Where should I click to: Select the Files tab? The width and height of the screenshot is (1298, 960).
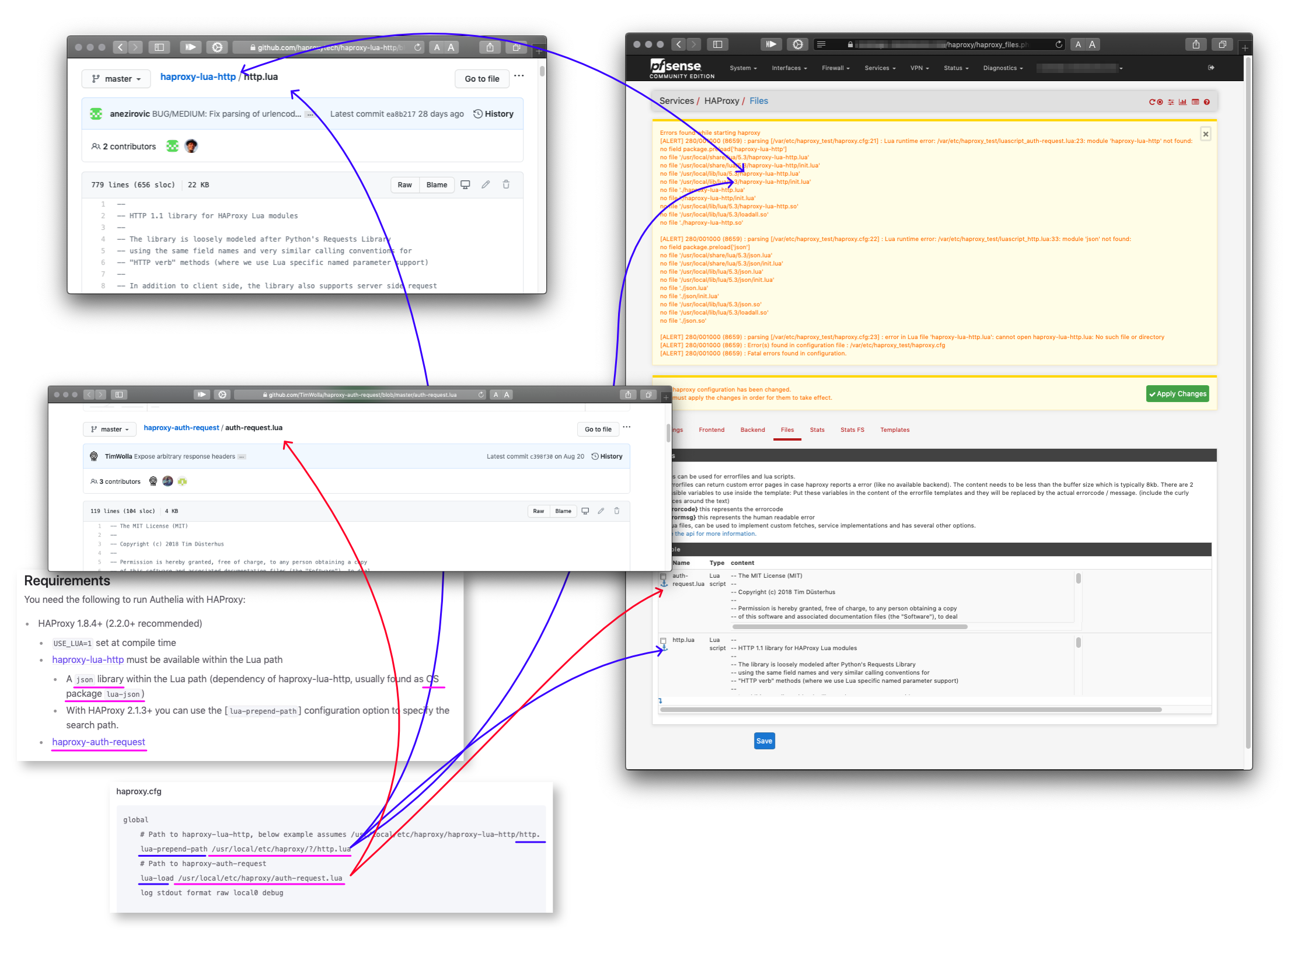coord(787,430)
